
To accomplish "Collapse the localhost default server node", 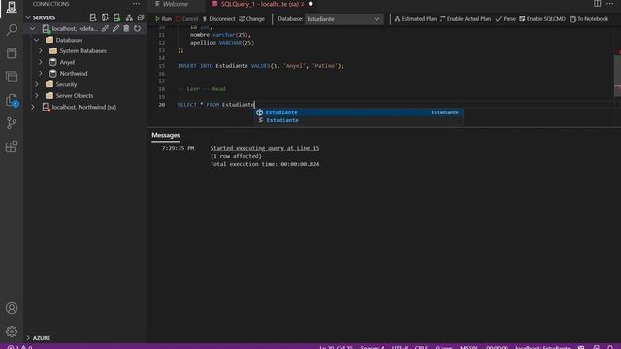I will (x=32, y=28).
